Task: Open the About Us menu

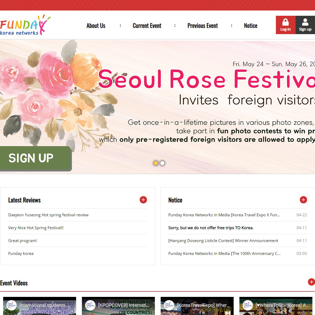Action: point(96,26)
